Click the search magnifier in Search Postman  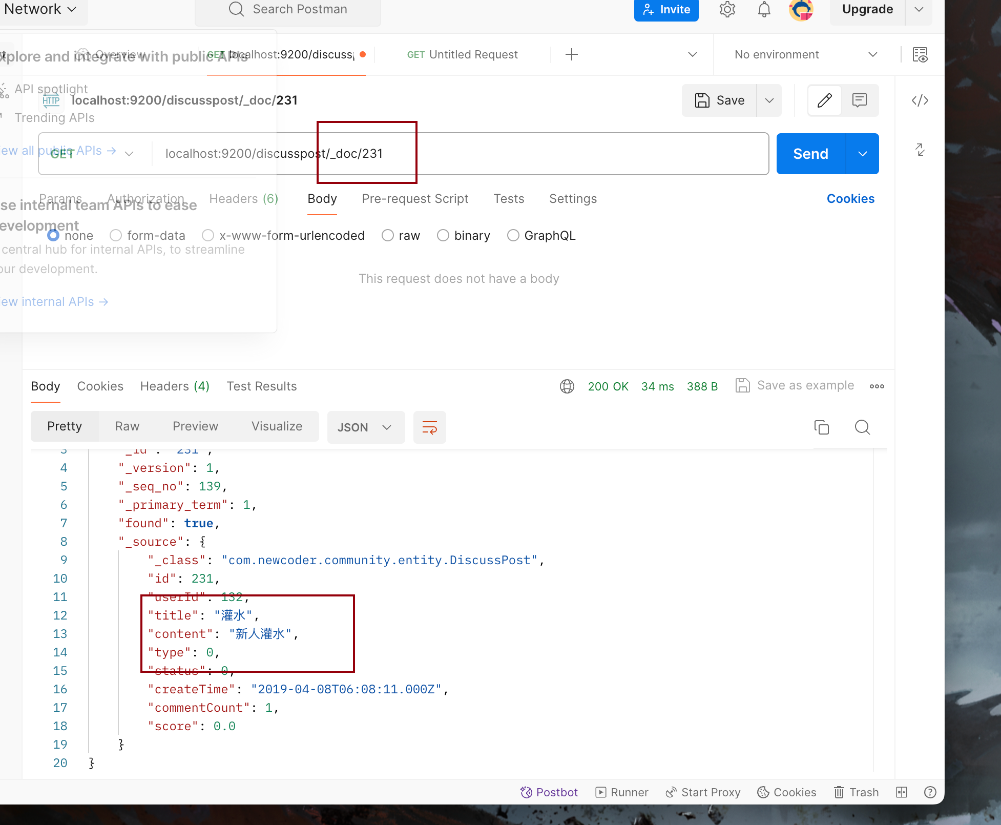point(236,9)
